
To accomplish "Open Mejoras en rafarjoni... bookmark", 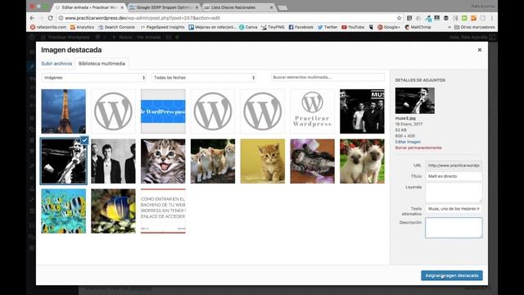I will pyautogui.click(x=213, y=27).
